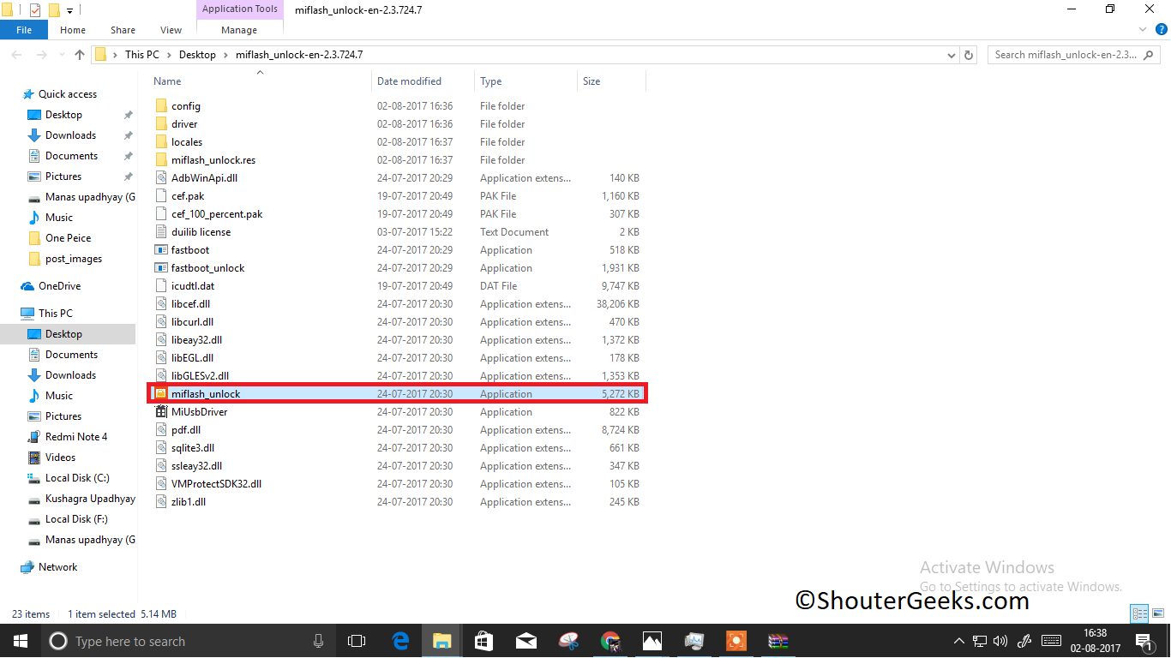This screenshot has width=1171, height=658.
Task: Switch to the Home ribbon tab
Action: click(73, 30)
